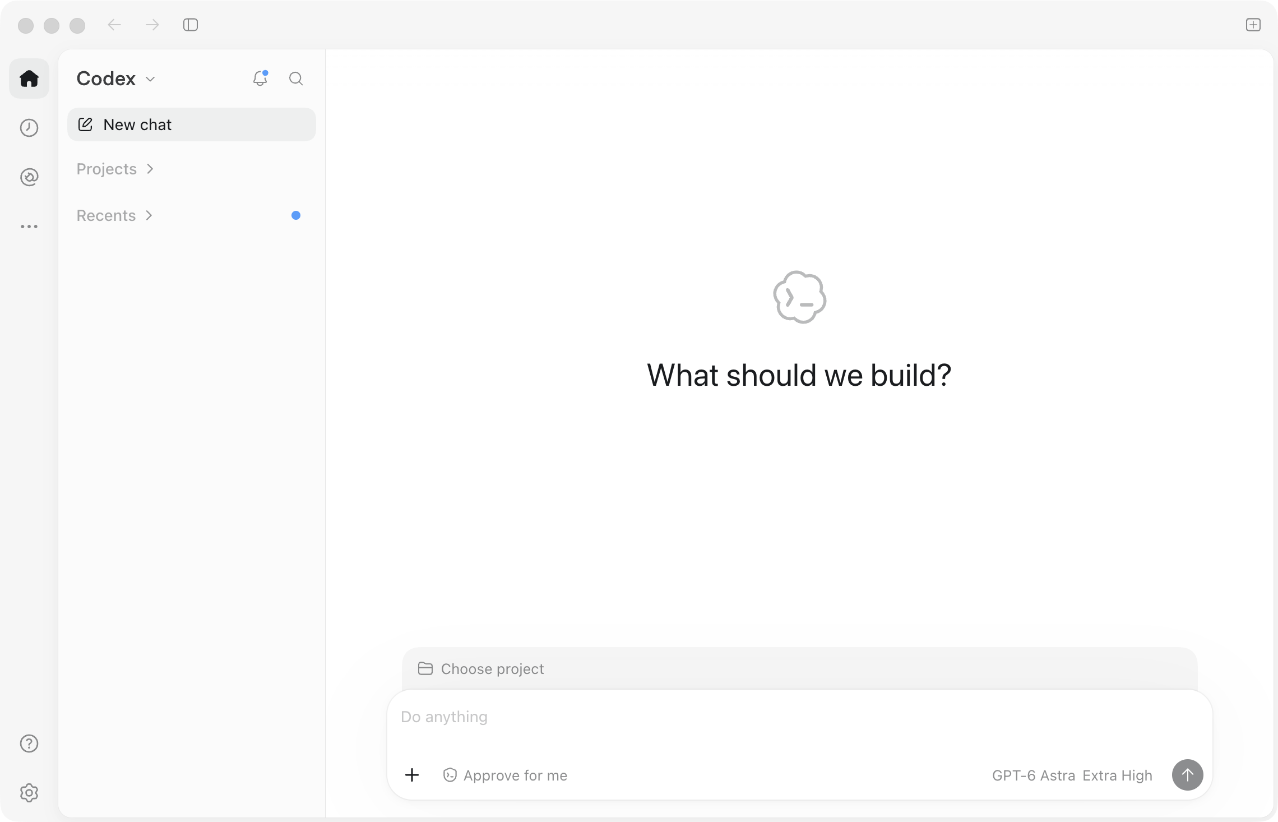Open the notifications bell
The image size is (1278, 822).
(260, 78)
